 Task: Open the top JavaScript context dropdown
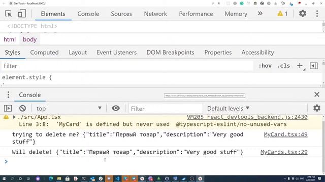(x=69, y=108)
